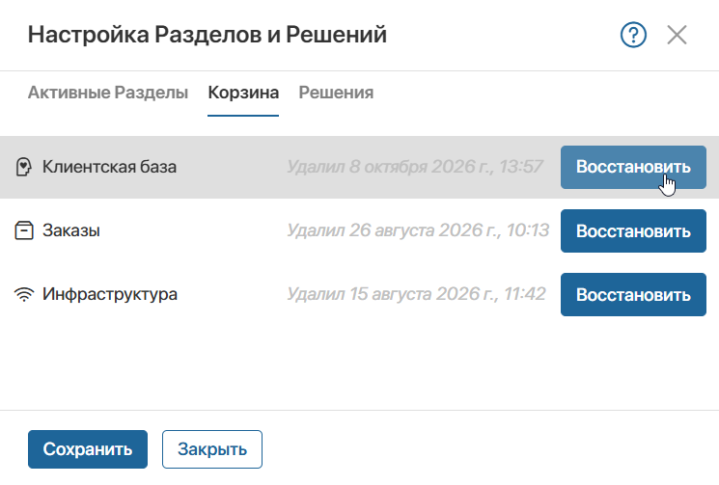The width and height of the screenshot is (719, 485).
Task: Restore the Заказы section
Action: (633, 230)
